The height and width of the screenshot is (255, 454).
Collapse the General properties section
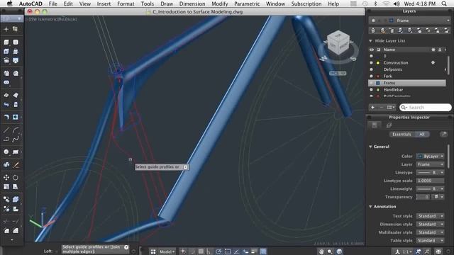[x=370, y=147]
